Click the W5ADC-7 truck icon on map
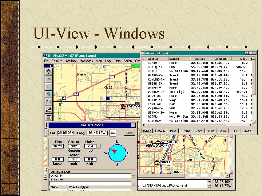 149,146
